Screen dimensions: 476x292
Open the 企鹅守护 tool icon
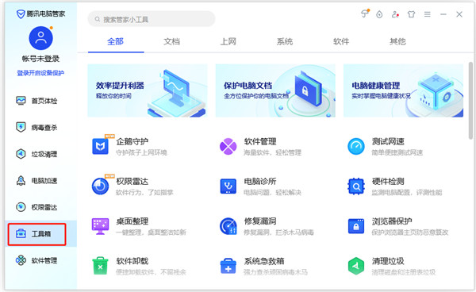(x=101, y=146)
